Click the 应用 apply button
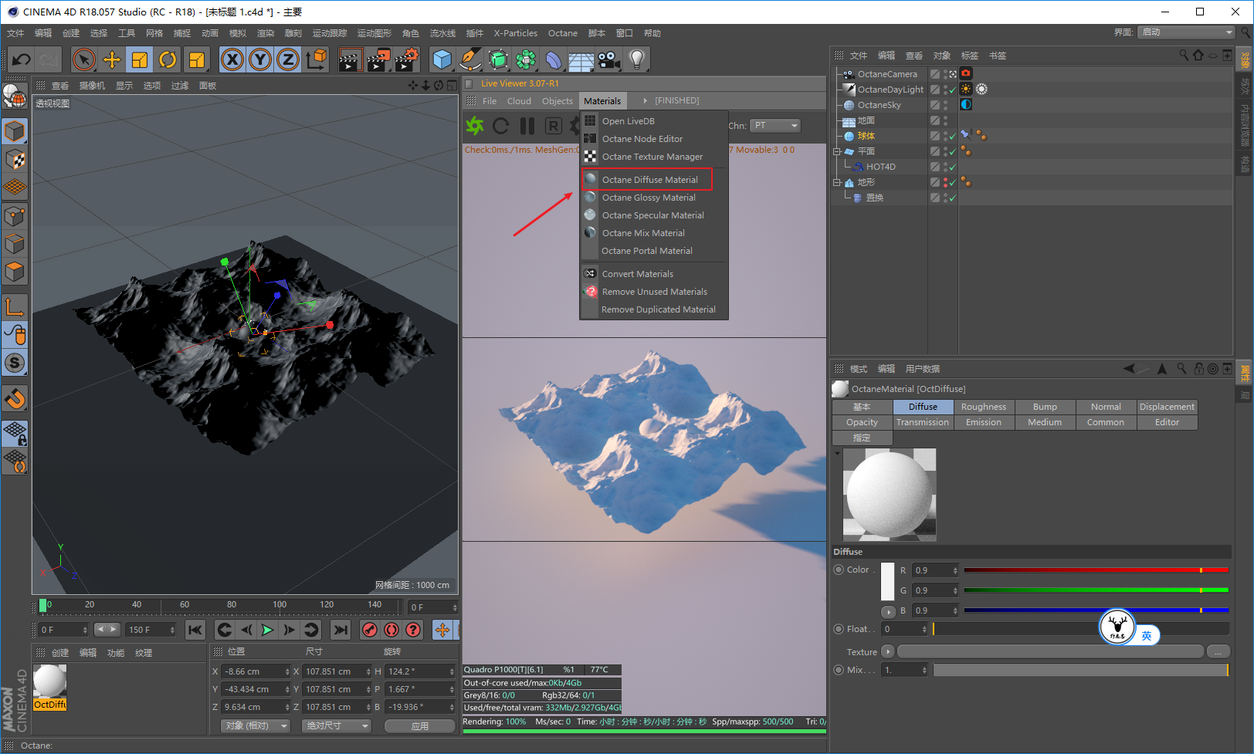Viewport: 1254px width, 754px height. 419,726
